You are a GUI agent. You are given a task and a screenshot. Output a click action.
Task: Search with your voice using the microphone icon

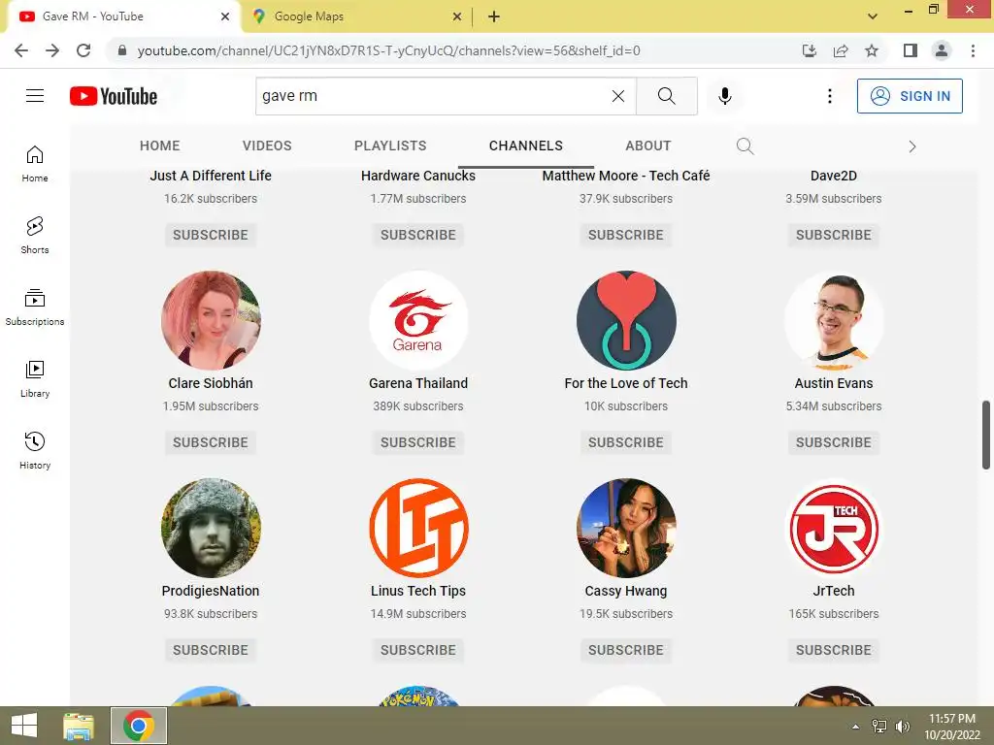point(724,96)
